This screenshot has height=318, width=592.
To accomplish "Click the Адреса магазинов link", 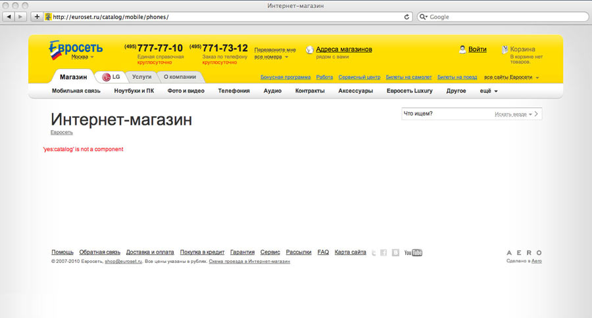I will tap(344, 49).
